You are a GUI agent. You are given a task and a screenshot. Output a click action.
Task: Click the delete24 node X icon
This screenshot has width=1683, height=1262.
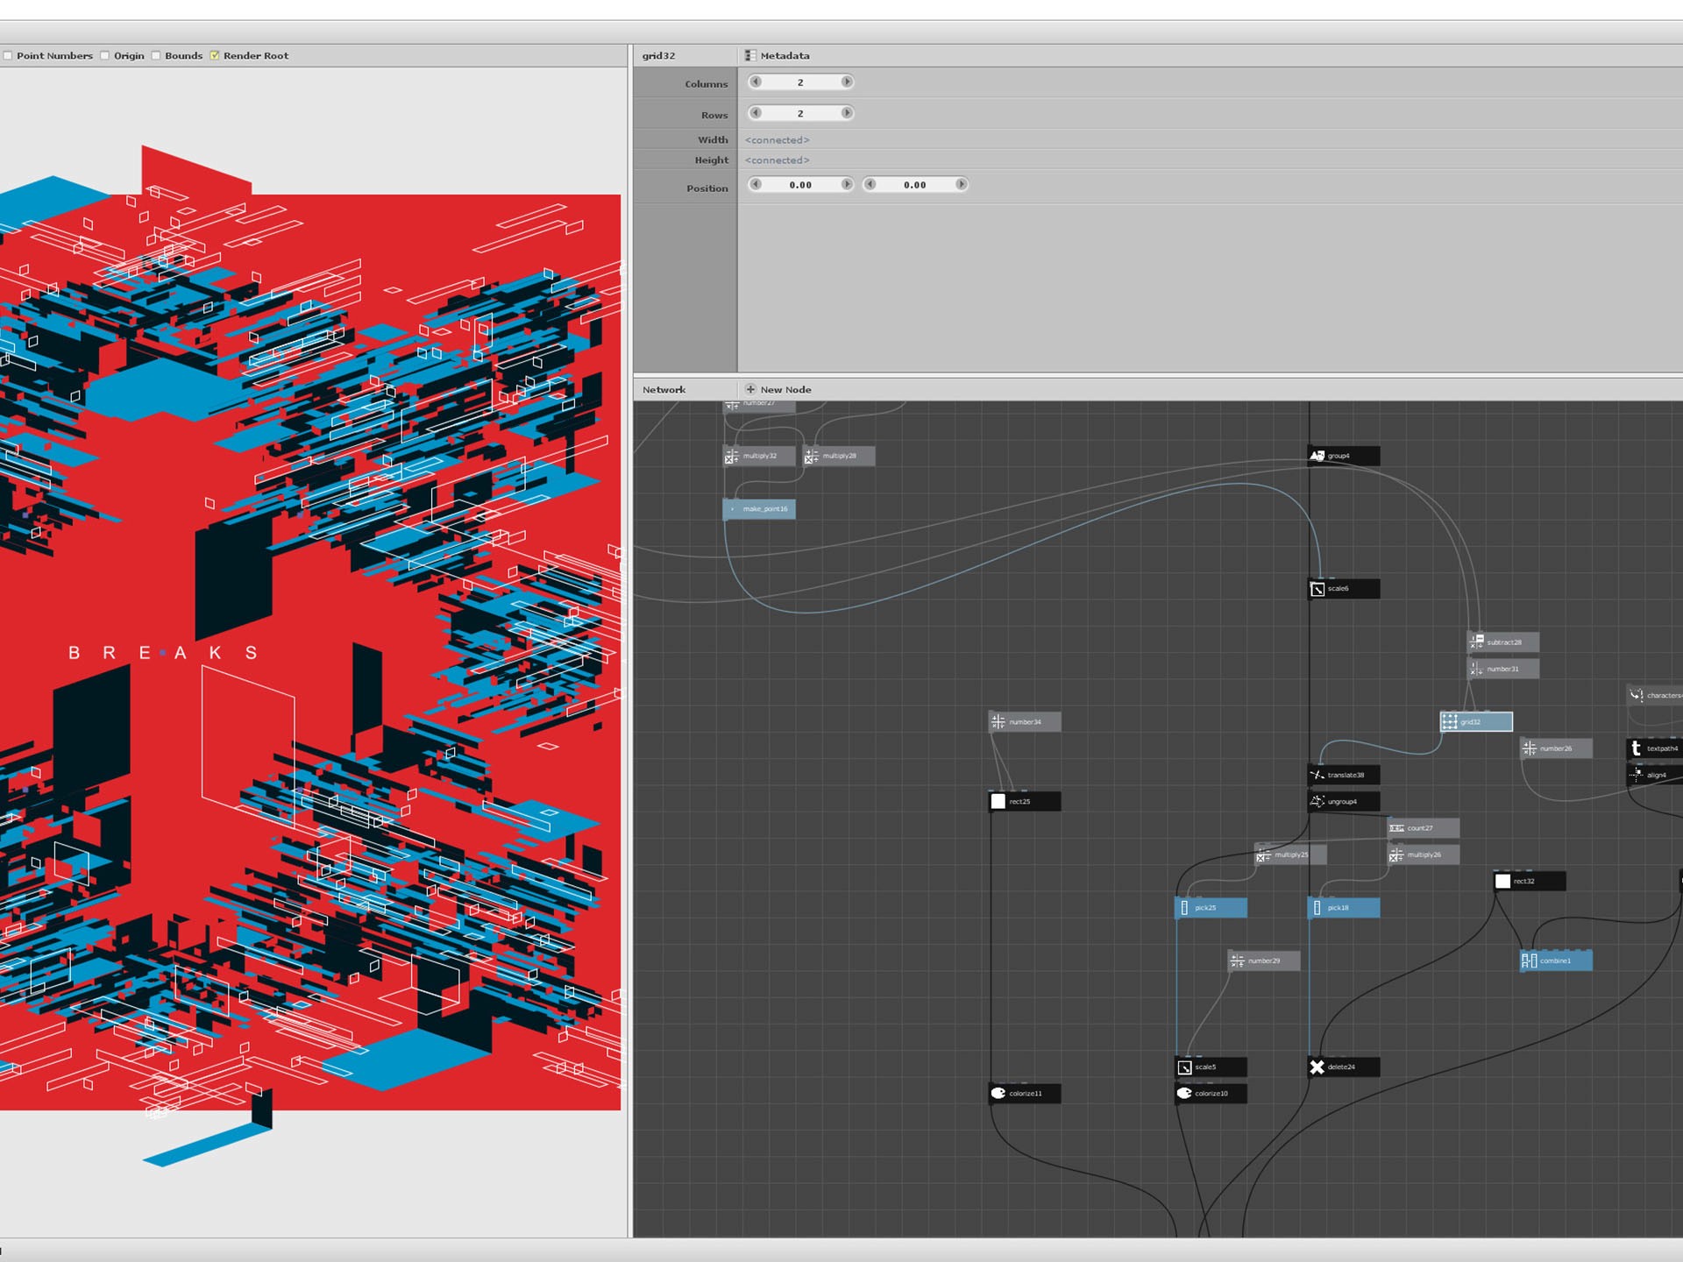(1317, 1067)
